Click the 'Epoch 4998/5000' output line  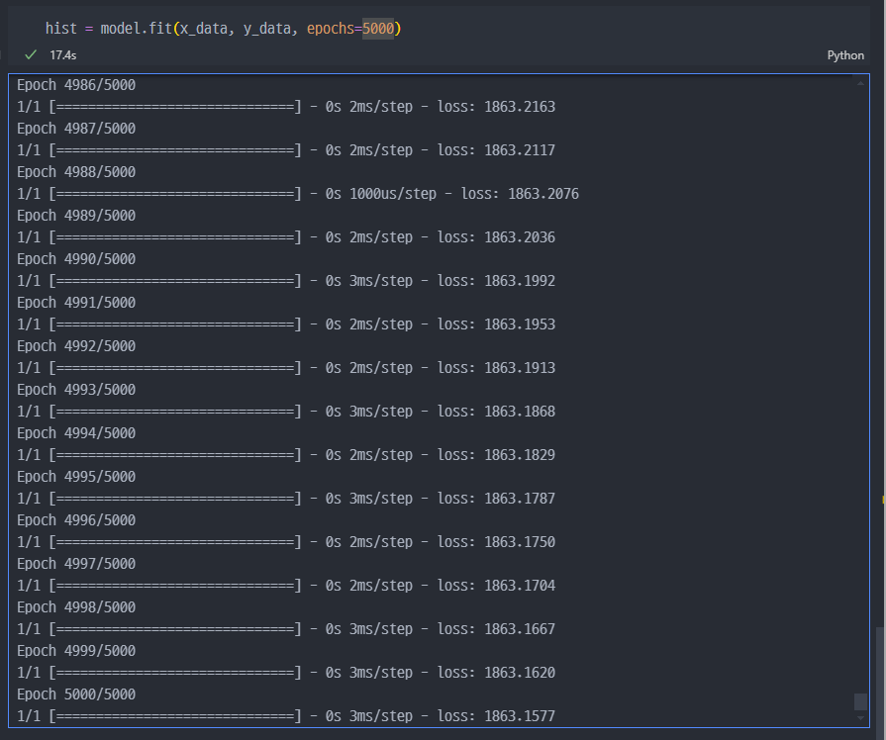76,606
